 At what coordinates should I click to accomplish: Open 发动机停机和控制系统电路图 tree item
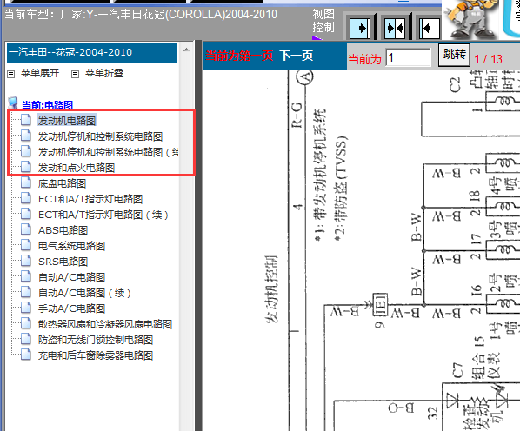100,136
